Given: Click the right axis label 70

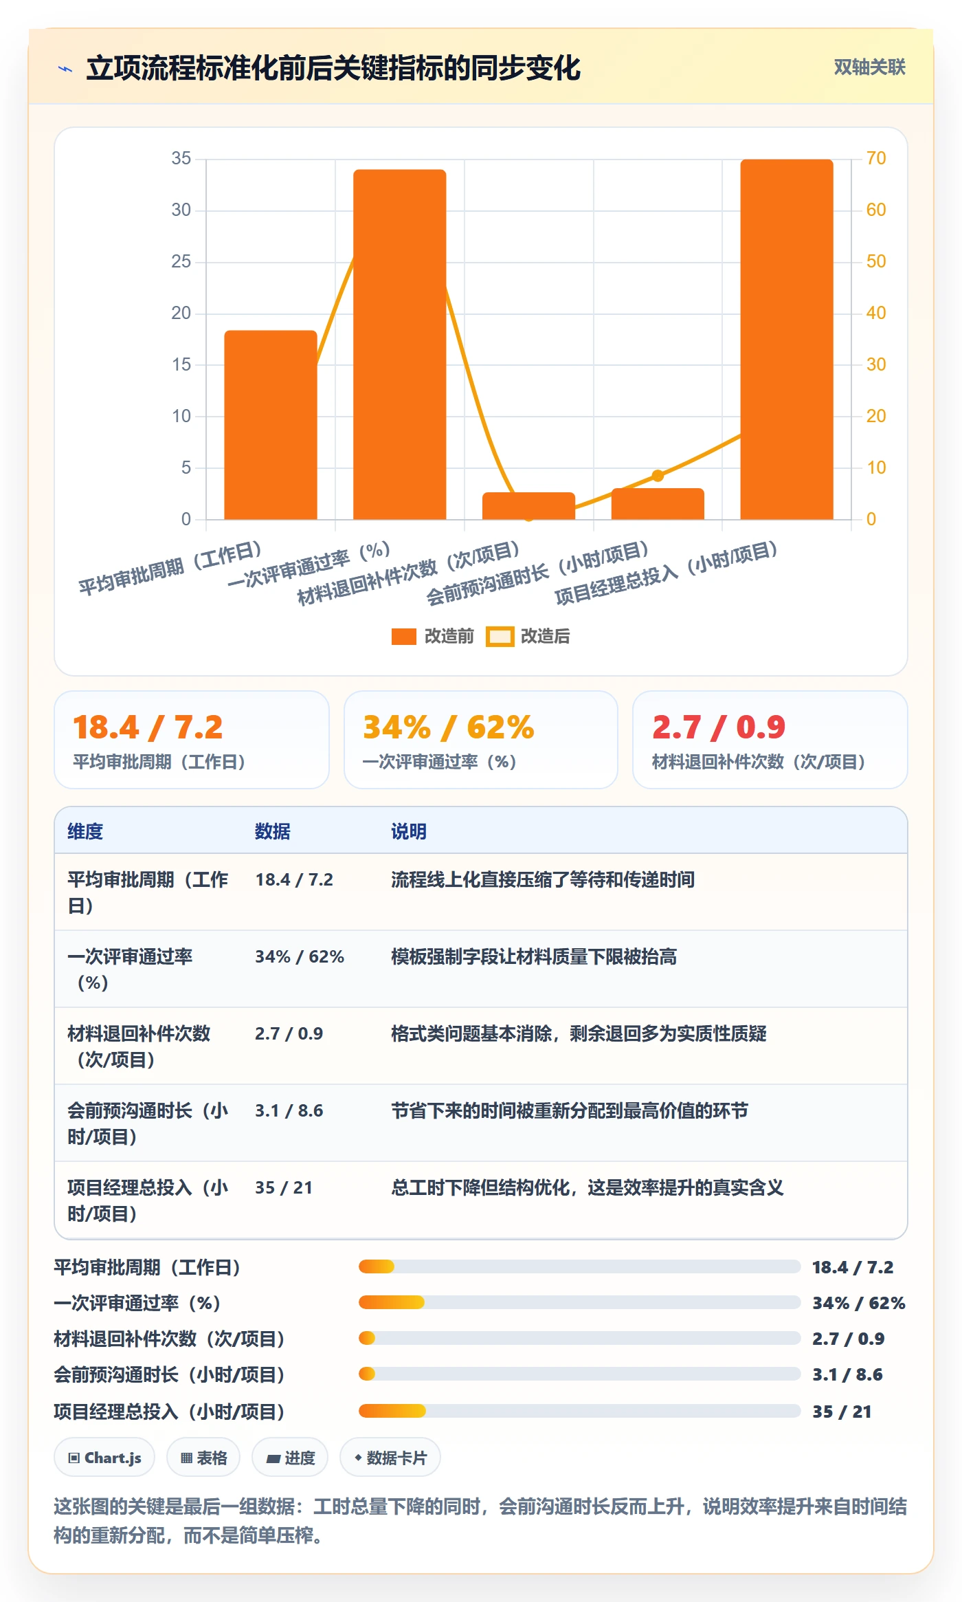Looking at the screenshot, I should pyautogui.click(x=876, y=158).
